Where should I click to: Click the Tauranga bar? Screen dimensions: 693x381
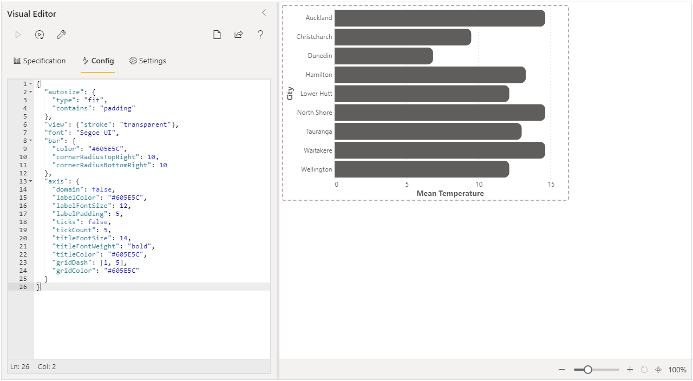[x=428, y=132]
